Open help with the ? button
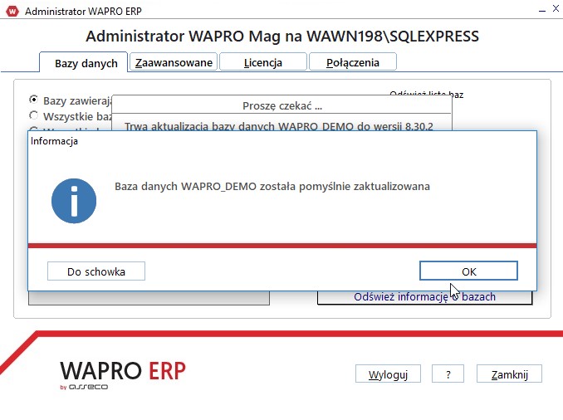The height and width of the screenshot is (420, 563). pos(448,374)
